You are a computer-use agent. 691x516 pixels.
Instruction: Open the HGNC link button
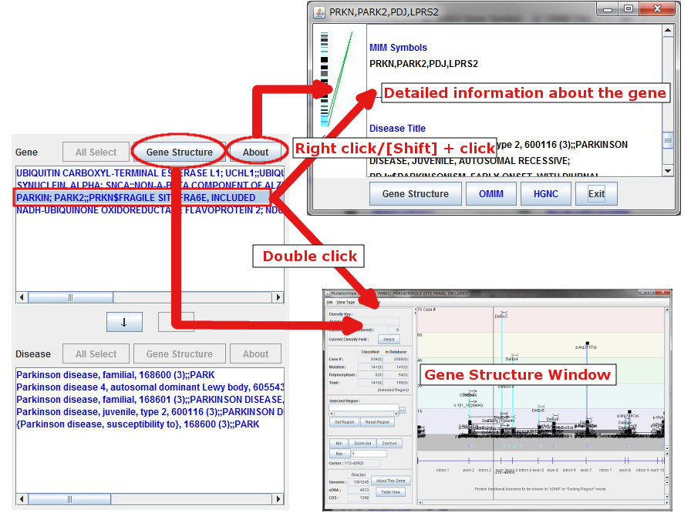545,194
